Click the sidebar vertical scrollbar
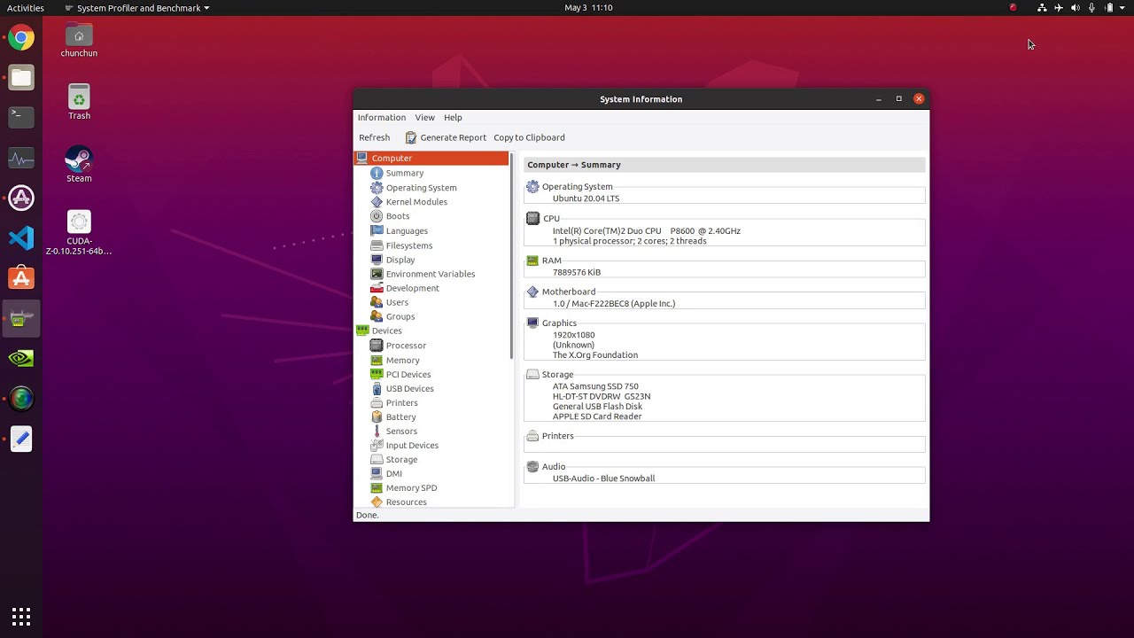1134x638 pixels. point(512,255)
